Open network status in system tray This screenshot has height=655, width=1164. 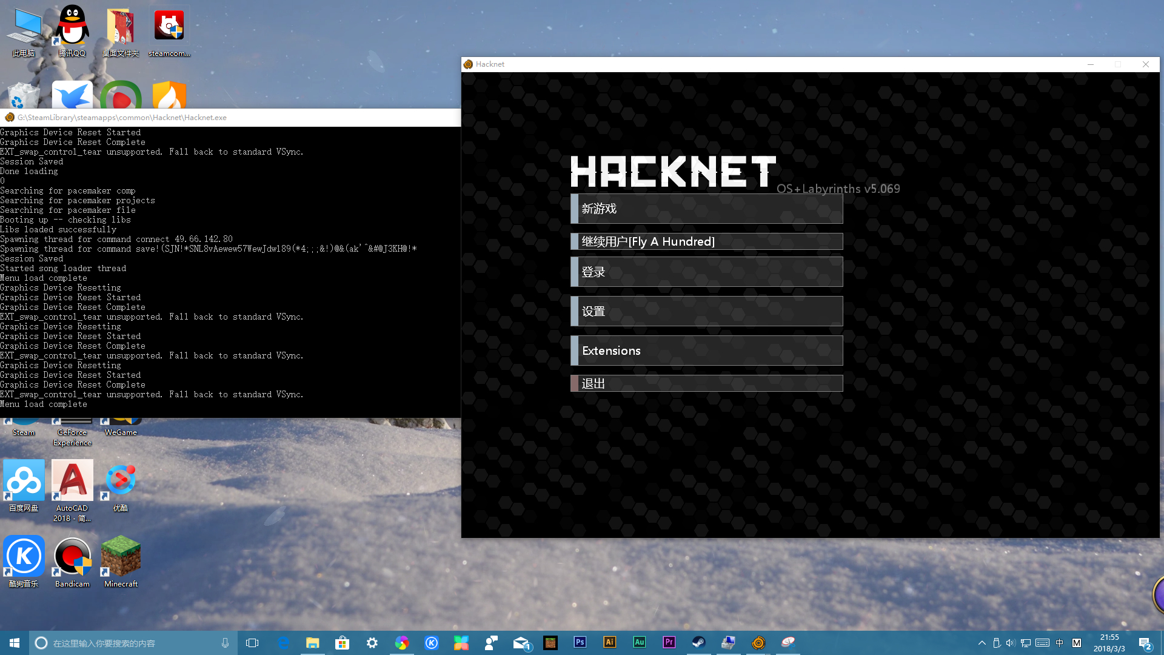pos(1026,643)
